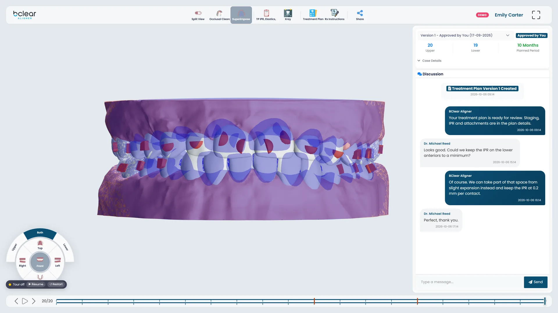Show Upper arch only
The width and height of the screenshot is (558, 313).
tap(14, 247)
